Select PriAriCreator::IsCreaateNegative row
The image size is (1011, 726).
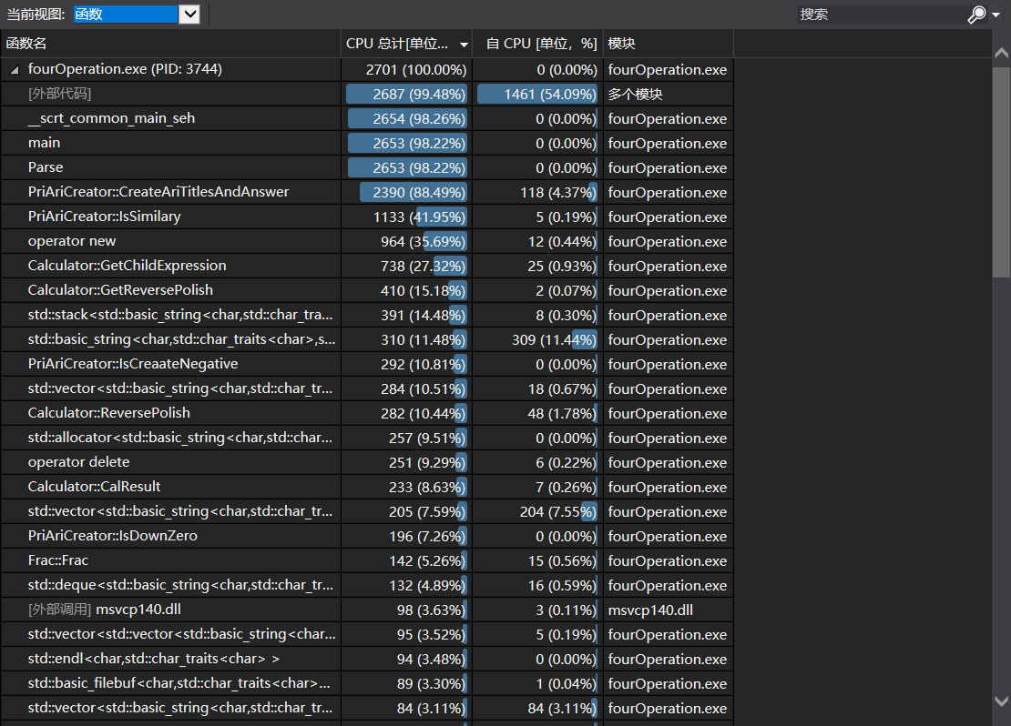tap(366, 364)
